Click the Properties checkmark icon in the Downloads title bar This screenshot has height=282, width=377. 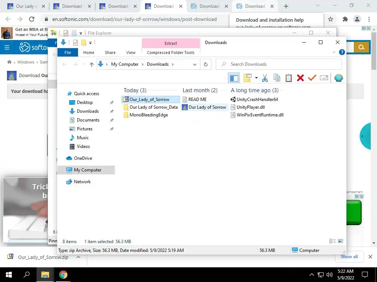[75, 43]
